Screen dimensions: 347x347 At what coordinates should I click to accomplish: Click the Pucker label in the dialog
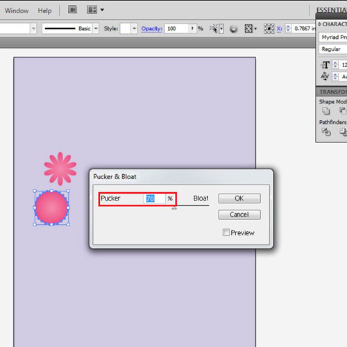click(110, 198)
